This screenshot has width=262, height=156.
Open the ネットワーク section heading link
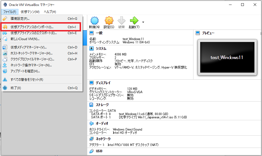[103, 139]
